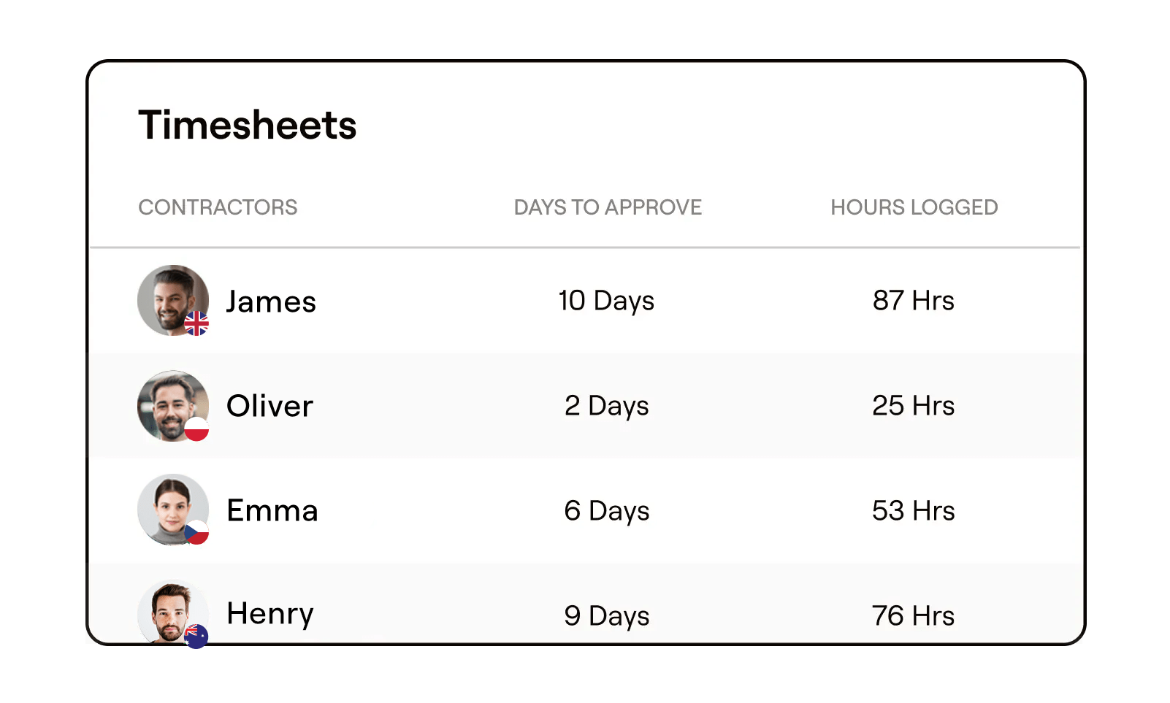
Task: Click Oliver's 2 Days value
Action: [x=605, y=406]
